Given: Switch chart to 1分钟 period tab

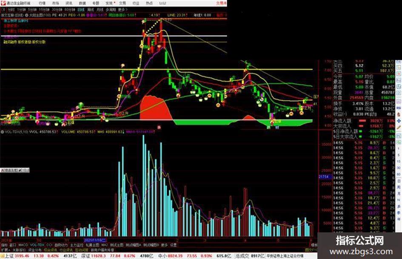Looking at the screenshot, I should [21, 10].
